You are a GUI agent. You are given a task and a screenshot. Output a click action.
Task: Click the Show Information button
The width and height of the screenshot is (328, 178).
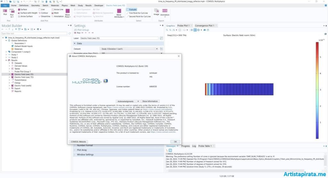150,101
